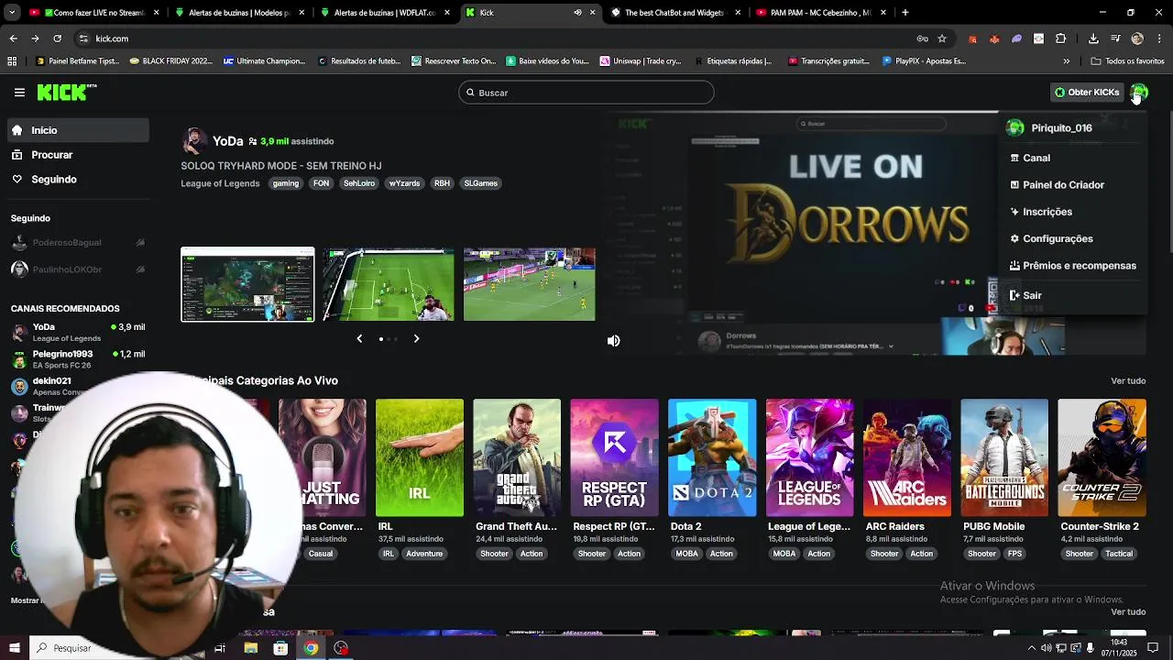Choose Canal from the user menu
Image resolution: width=1173 pixels, height=660 pixels.
tap(1072, 158)
